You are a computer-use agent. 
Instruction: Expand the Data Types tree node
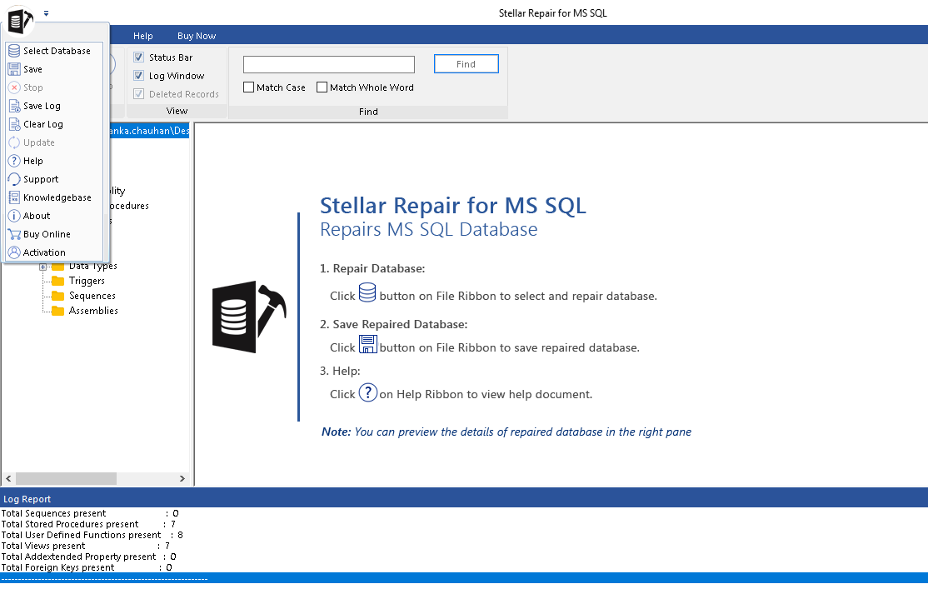42,267
